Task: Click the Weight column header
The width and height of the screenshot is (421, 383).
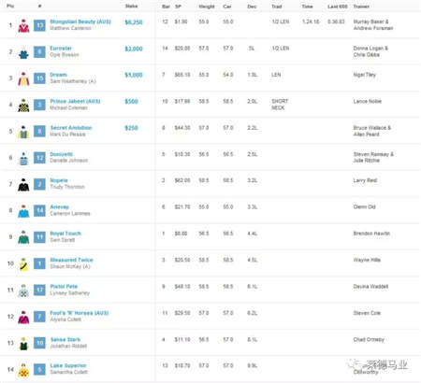Action: [x=207, y=7]
